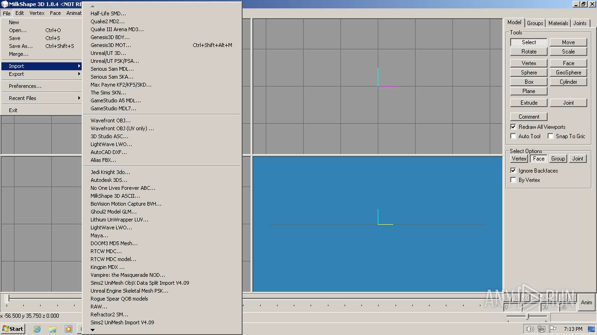Click the animation timeline slider handle

(7, 298)
